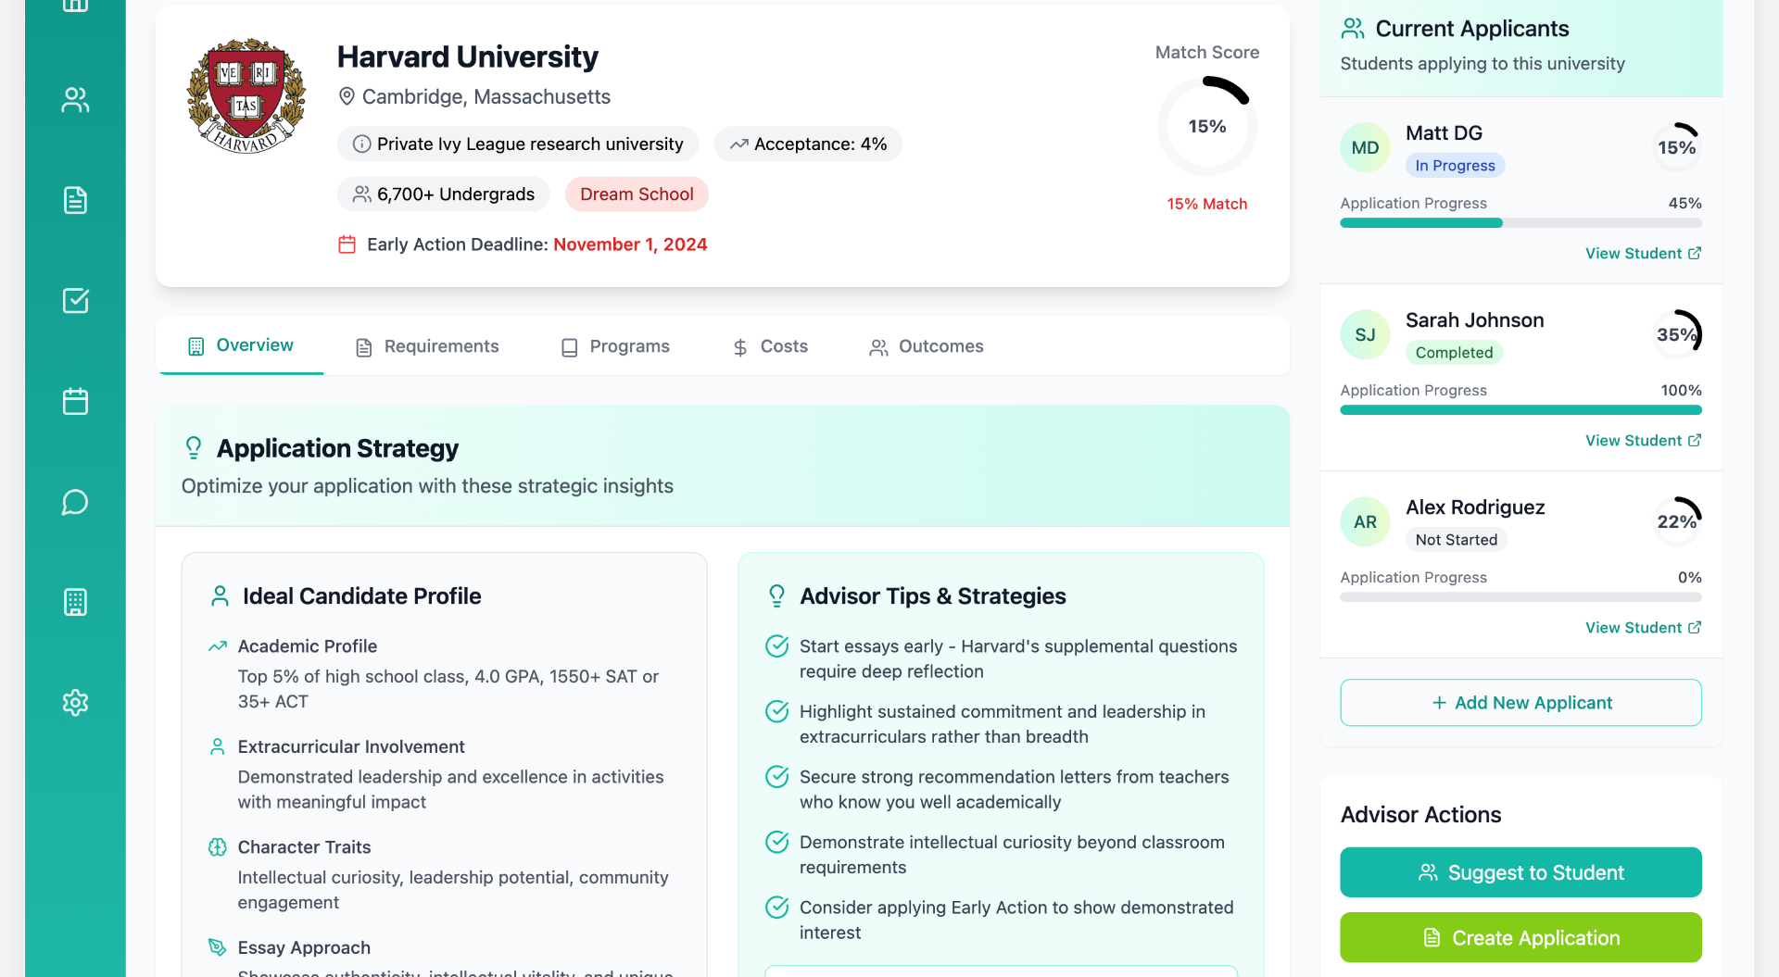
Task: Open the messages chat bubble icon
Action: pos(75,502)
